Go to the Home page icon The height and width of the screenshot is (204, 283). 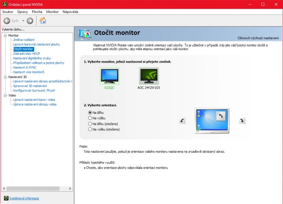click(43, 20)
